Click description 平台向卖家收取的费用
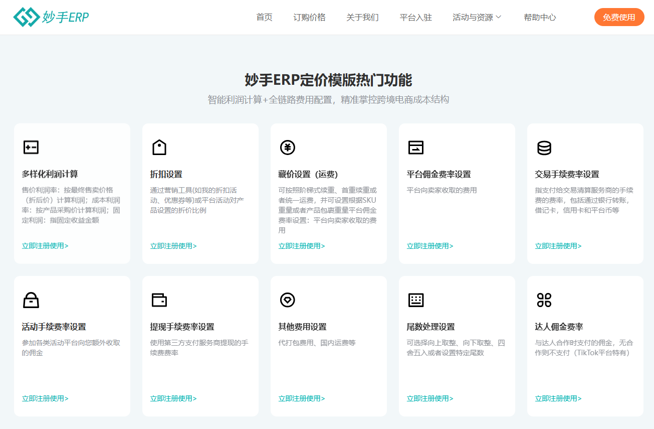 (x=442, y=190)
